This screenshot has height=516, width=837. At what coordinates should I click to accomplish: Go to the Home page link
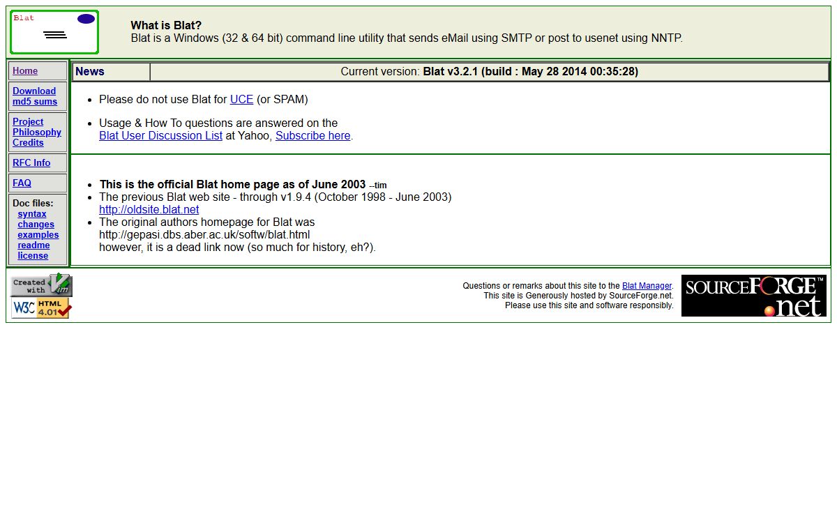coord(25,70)
